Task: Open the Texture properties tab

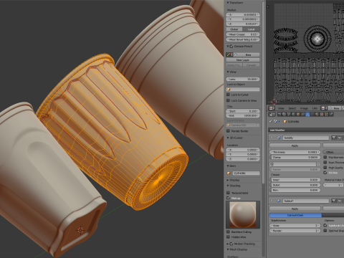Action: tap(322, 114)
